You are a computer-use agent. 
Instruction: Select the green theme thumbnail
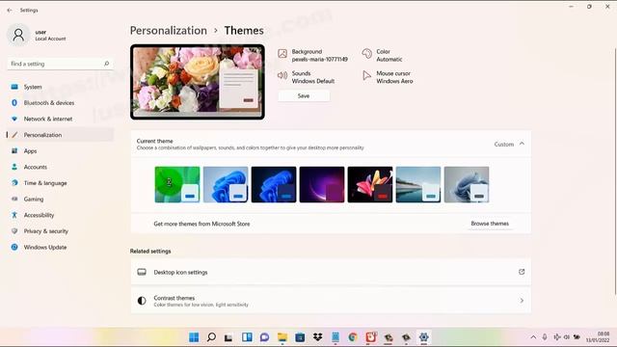177,184
